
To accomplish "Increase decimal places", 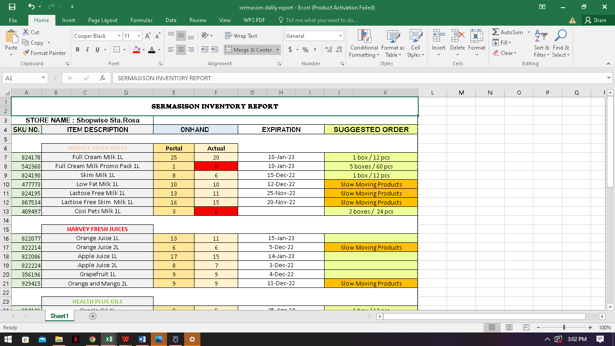I will [329, 50].
